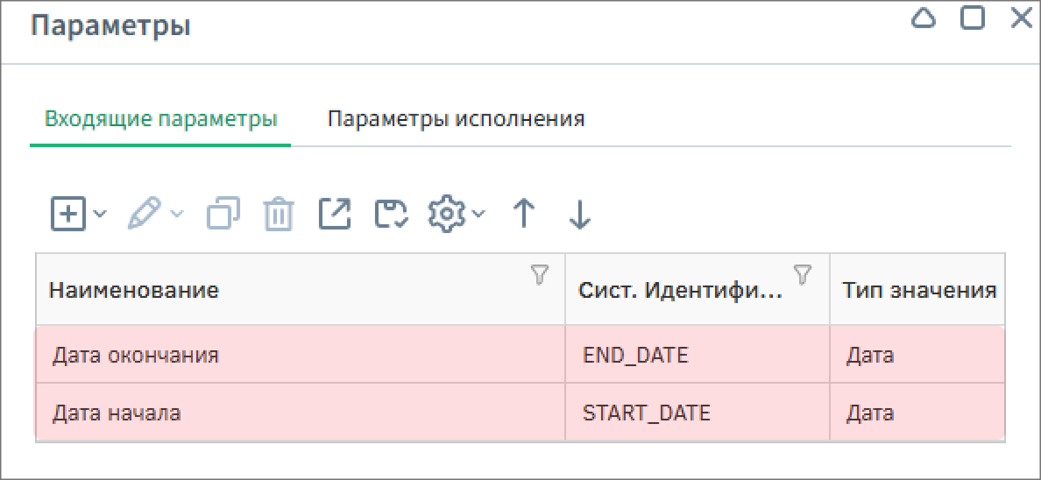Click the export arrow-in-box icon
Viewport: 1041px width, 480px height.
point(335,214)
